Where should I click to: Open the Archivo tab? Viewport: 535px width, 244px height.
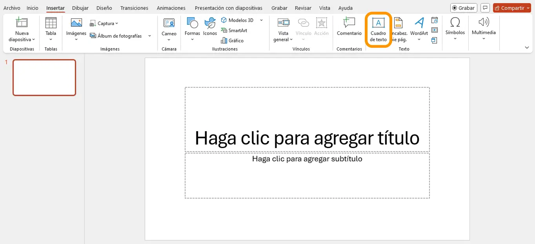pyautogui.click(x=12, y=8)
